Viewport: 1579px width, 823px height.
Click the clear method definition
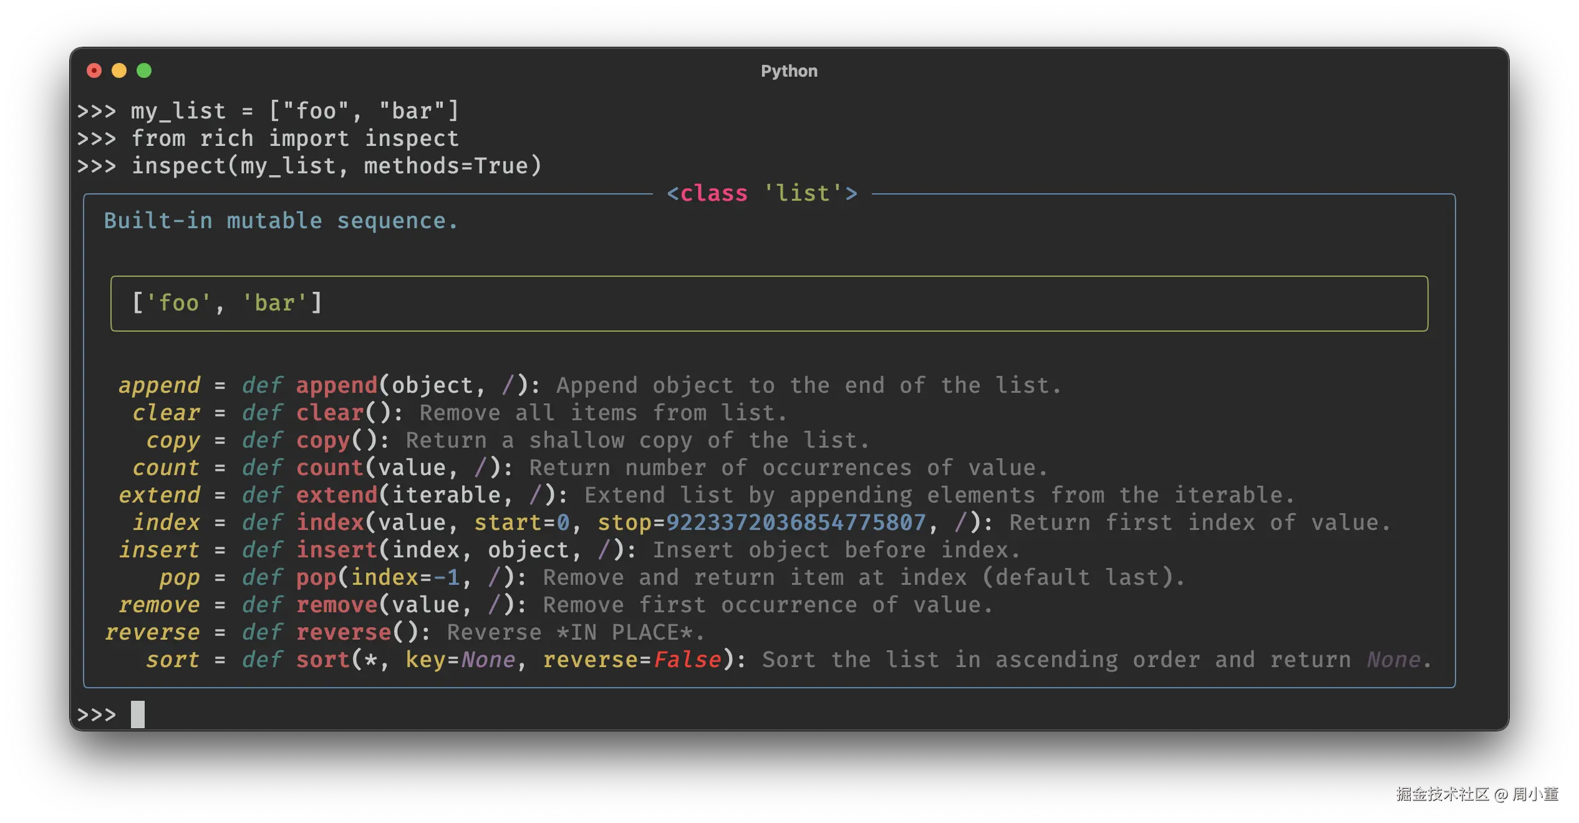pyautogui.click(x=330, y=413)
